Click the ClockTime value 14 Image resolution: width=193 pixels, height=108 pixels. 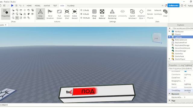[185, 78]
